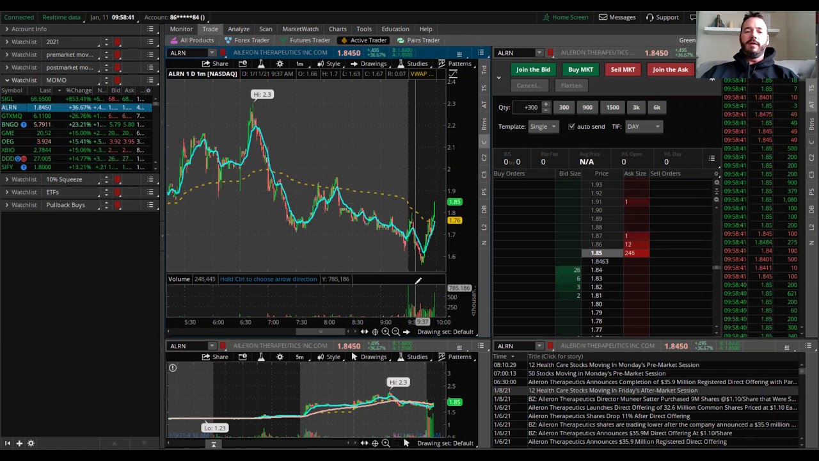The image size is (819, 461).
Task: Open the Messages panel
Action: (617, 17)
